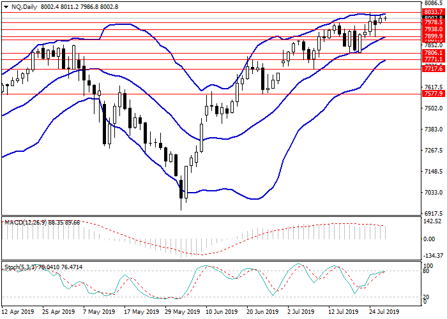This screenshot has height=319, width=447.
Task: Click the black current price label
Action: pyautogui.click(x=434, y=17)
